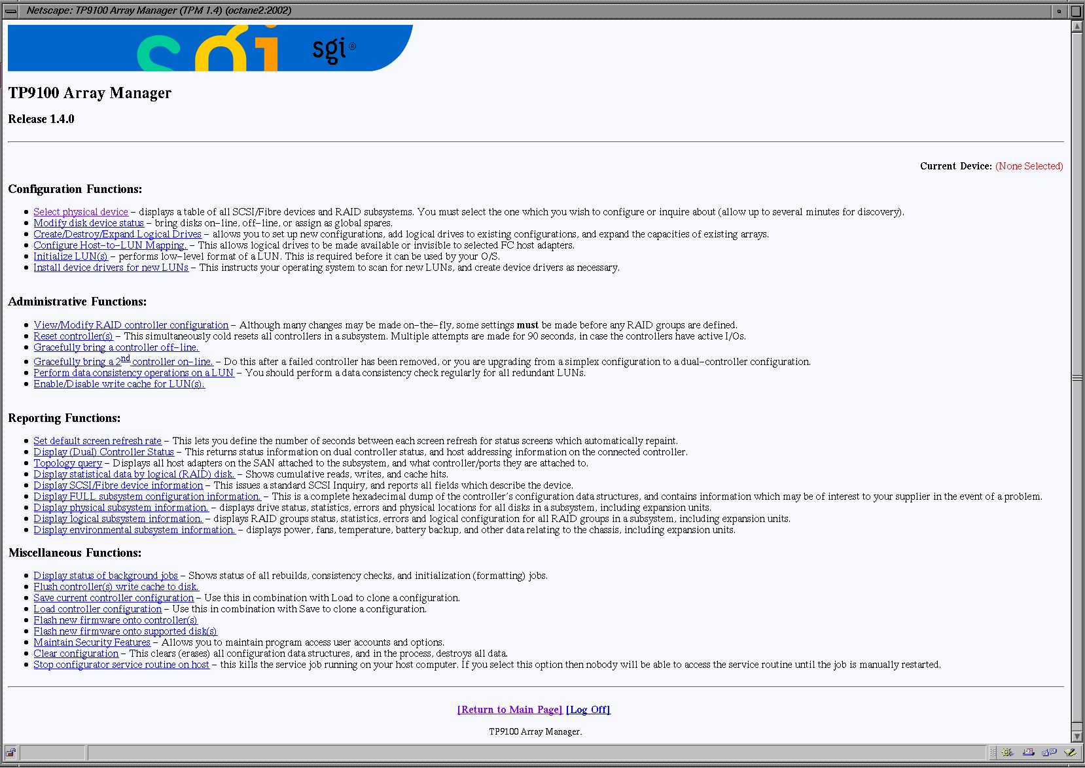The image size is (1085, 768).
Task: Click the footer text TP9100 Array Manager.
Action: point(535,732)
